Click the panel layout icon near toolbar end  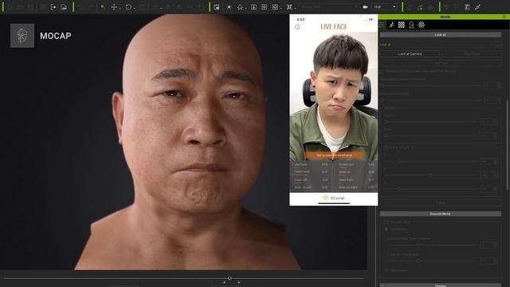pyautogui.click(x=467, y=7)
